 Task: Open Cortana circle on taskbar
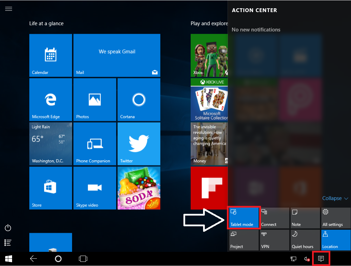(x=58, y=259)
